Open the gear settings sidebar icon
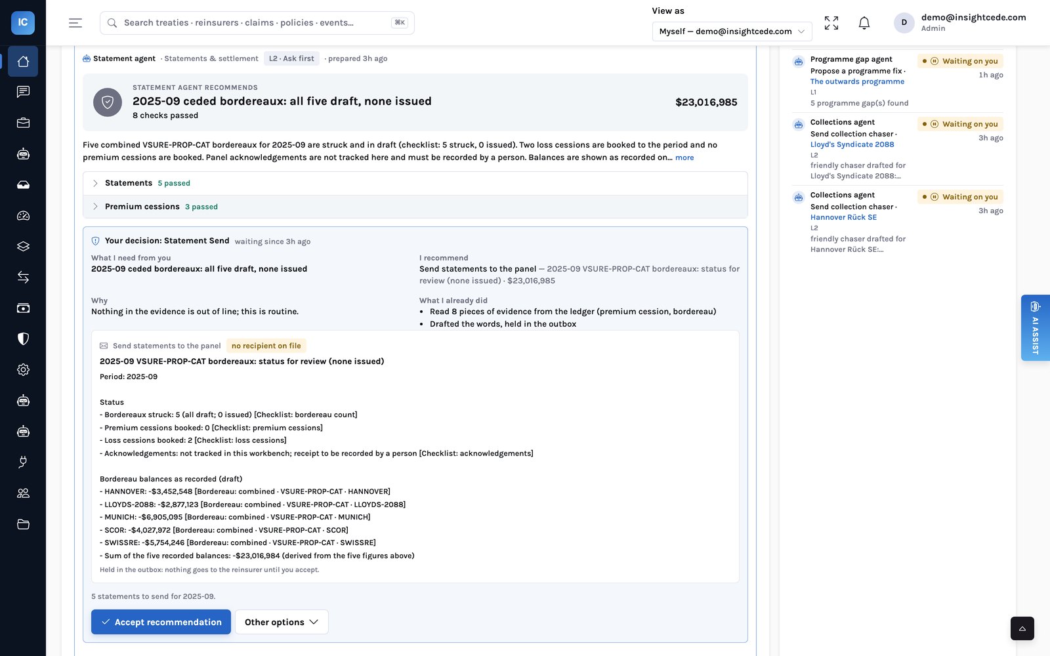This screenshot has width=1050, height=656. (x=23, y=369)
